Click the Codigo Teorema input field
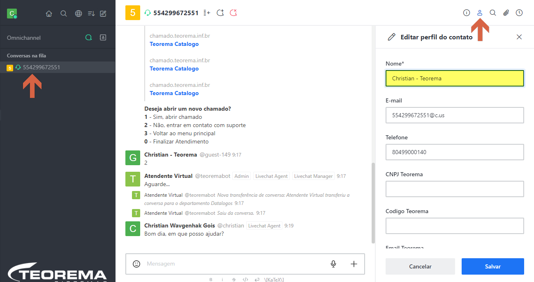Screen dimensions: 534x282 (455, 226)
